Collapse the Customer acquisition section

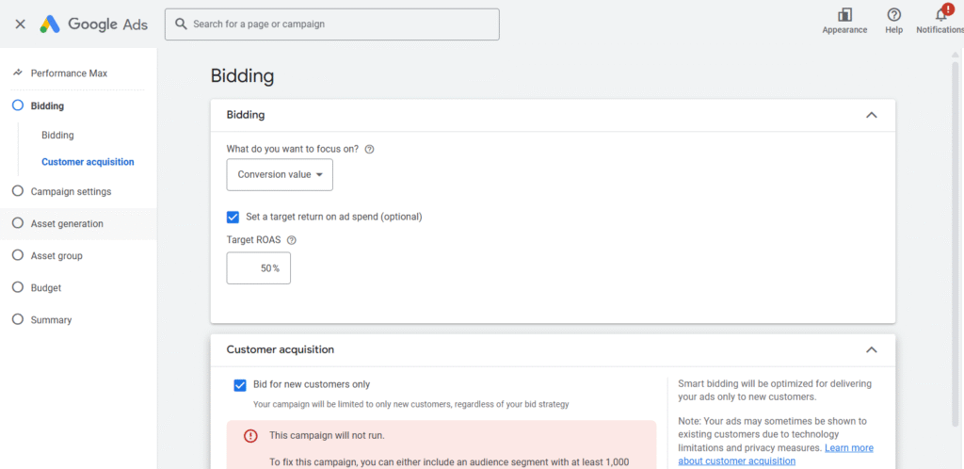point(871,349)
